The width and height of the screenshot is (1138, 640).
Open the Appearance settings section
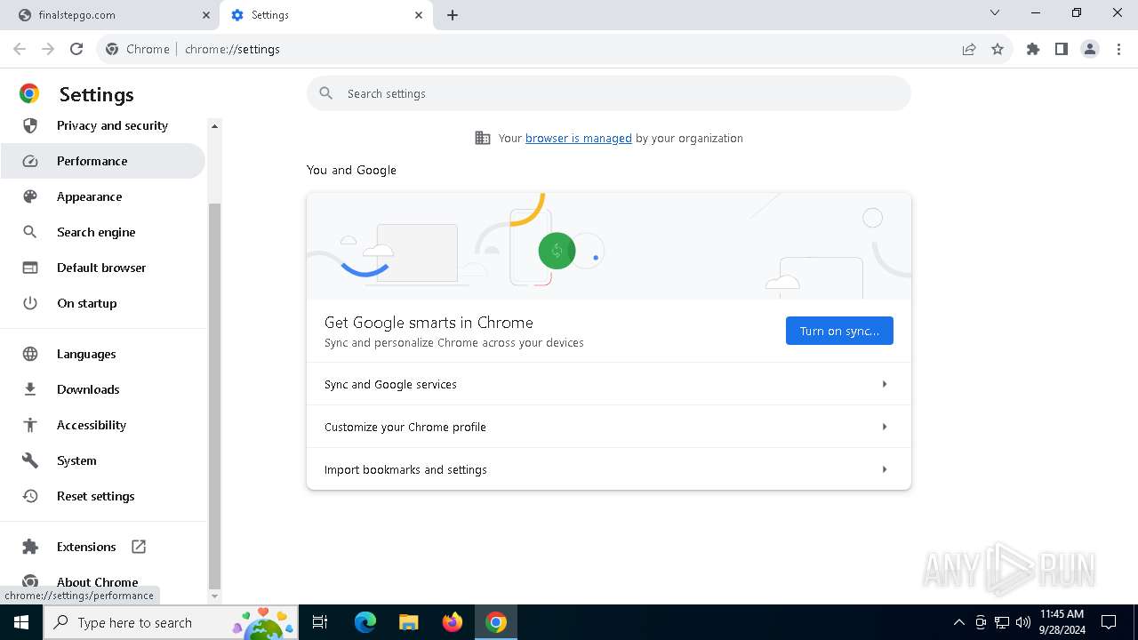point(103,196)
